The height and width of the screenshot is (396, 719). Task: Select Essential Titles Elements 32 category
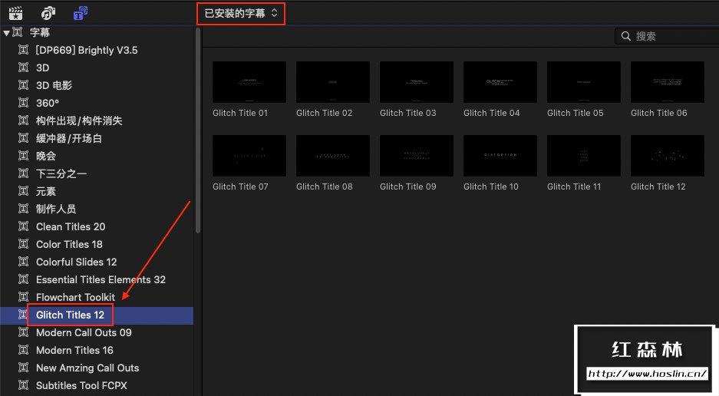101,279
